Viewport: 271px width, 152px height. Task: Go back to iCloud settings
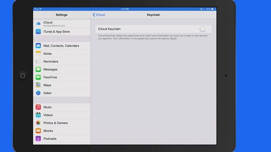(x=99, y=15)
